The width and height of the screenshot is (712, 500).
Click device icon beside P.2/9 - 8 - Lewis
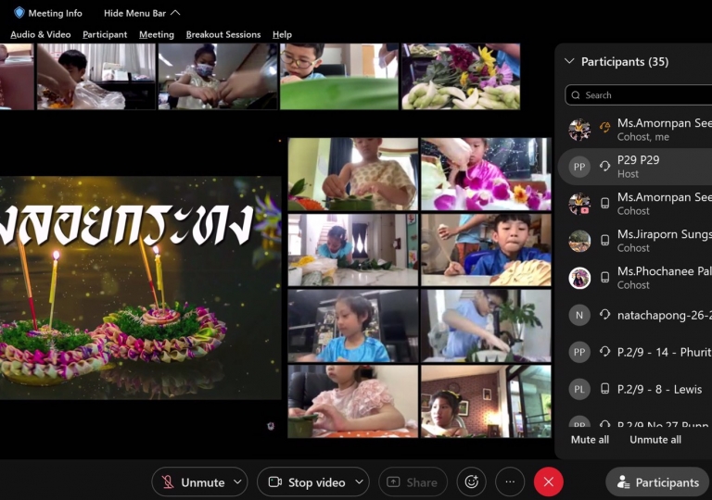point(604,388)
